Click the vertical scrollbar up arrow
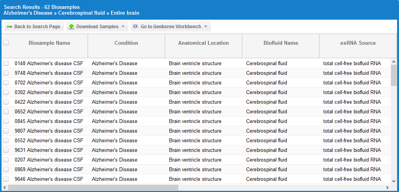The image size is (399, 192). click(394, 62)
